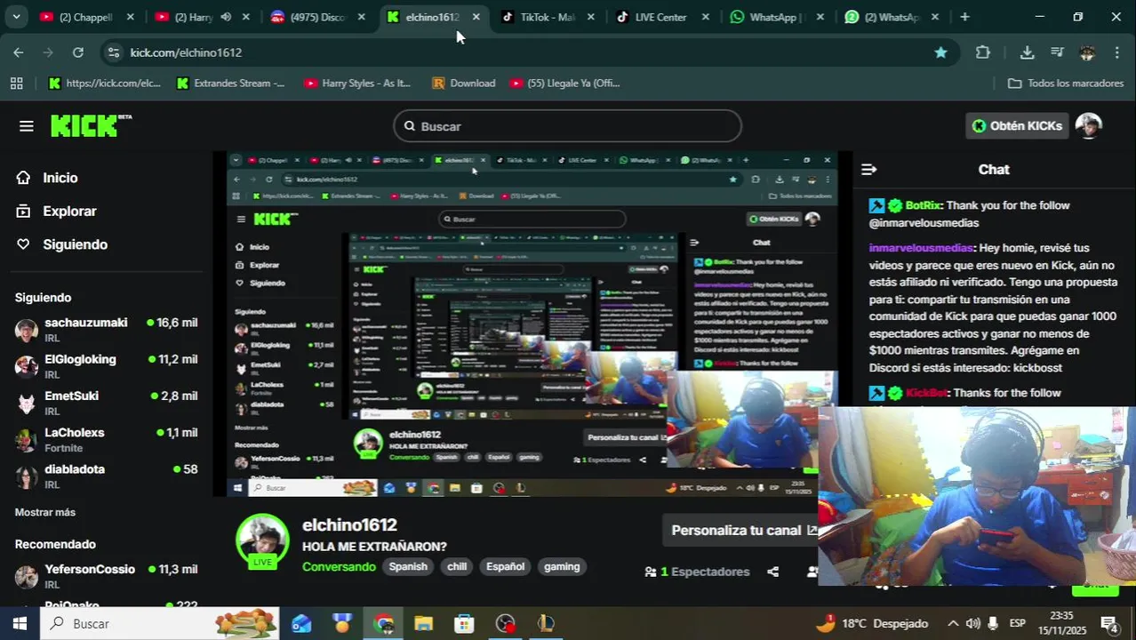Open Microsoft Store from the taskbar
1136x640 pixels.
[464, 623]
